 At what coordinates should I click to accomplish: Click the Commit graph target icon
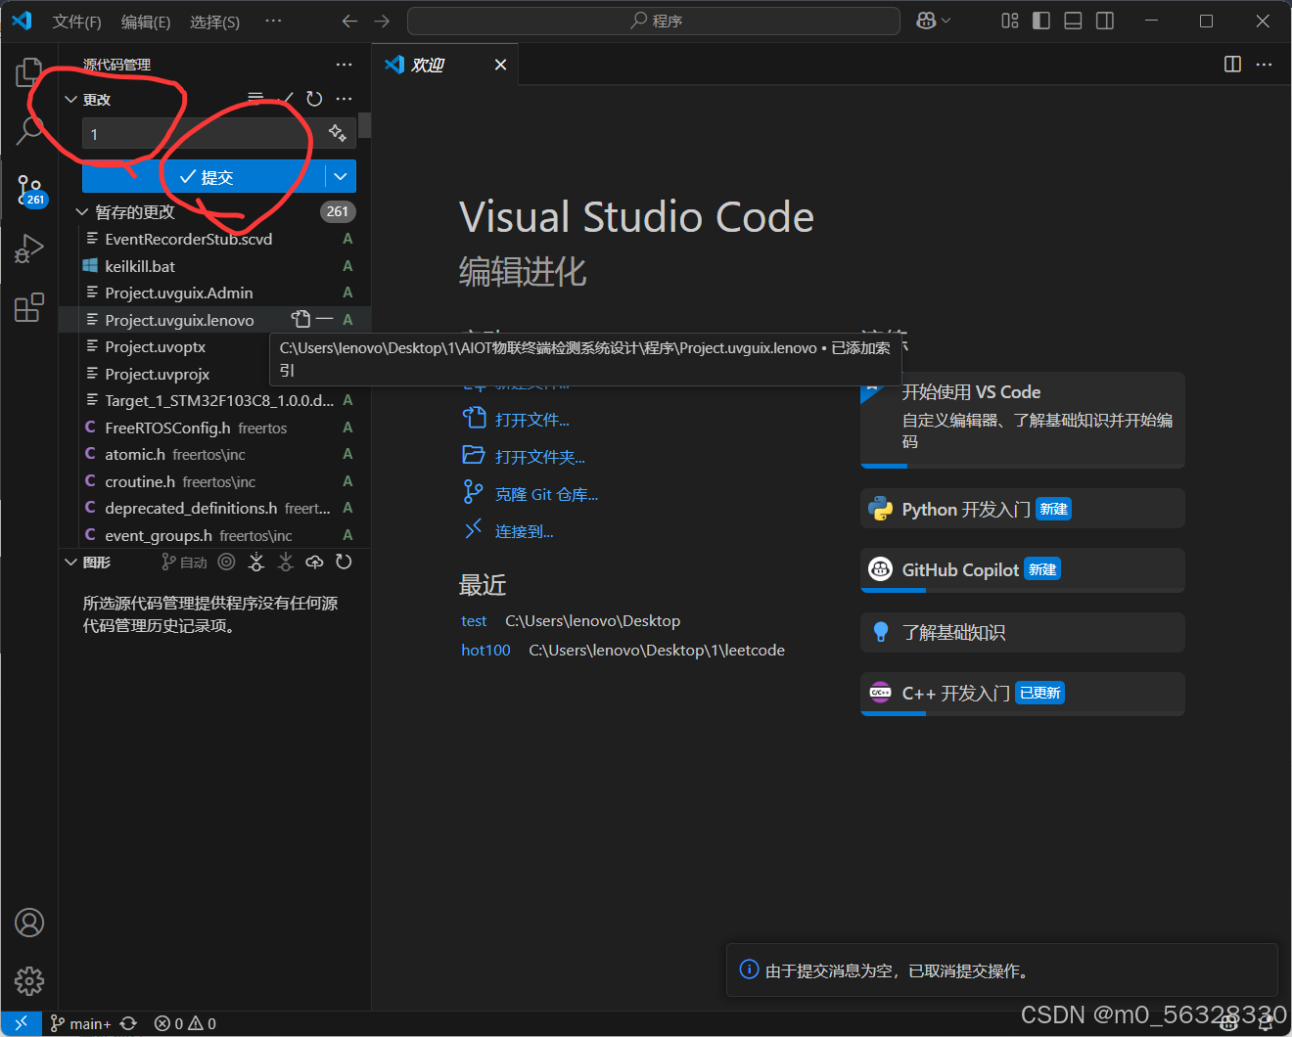226,562
